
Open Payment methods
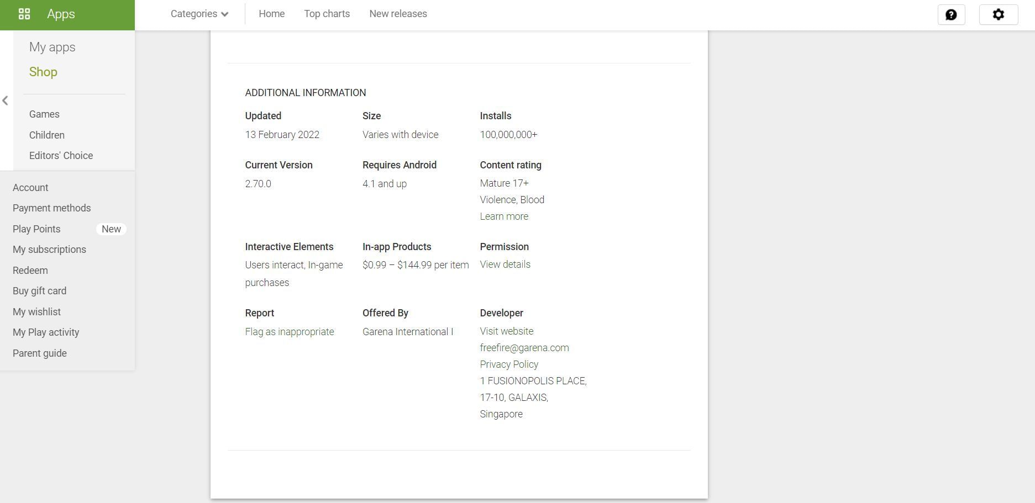tap(51, 208)
